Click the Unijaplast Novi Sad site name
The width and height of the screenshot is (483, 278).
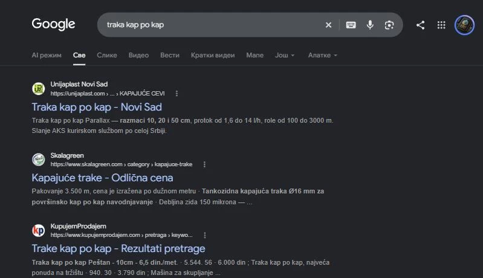(x=79, y=84)
